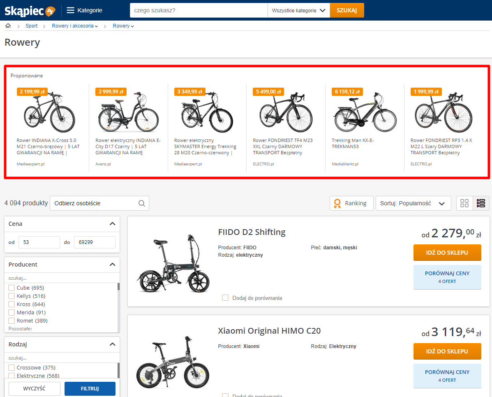Check the Merida (91) producer checkbox

(x=12, y=312)
